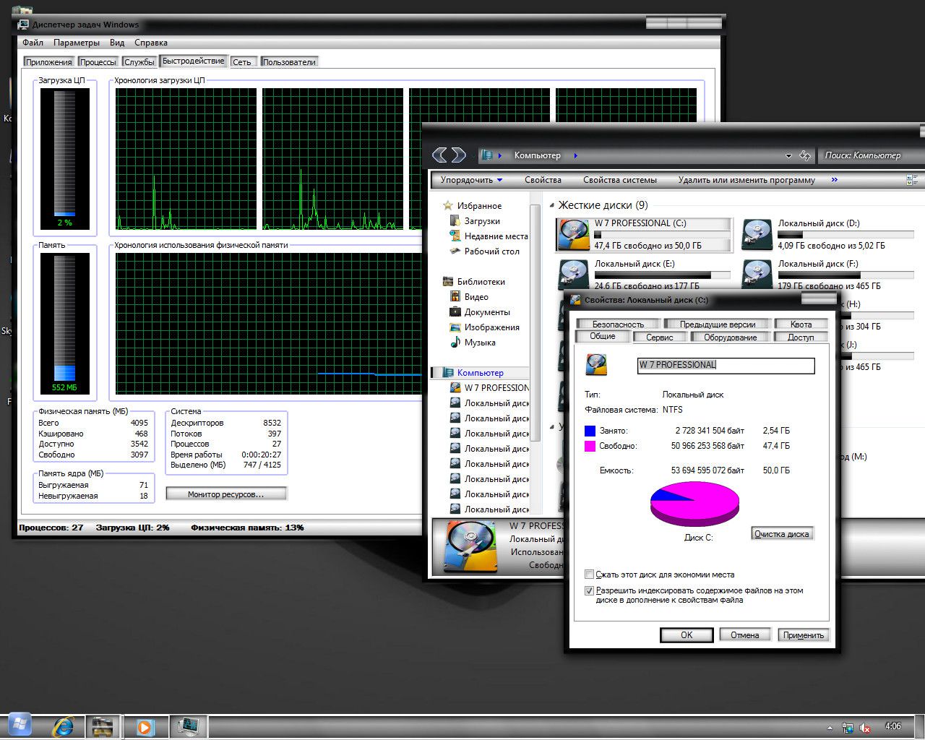Viewport: 925px width, 740px height.
Task: Select the Локальный диск (E:) drive icon
Action: [x=573, y=274]
